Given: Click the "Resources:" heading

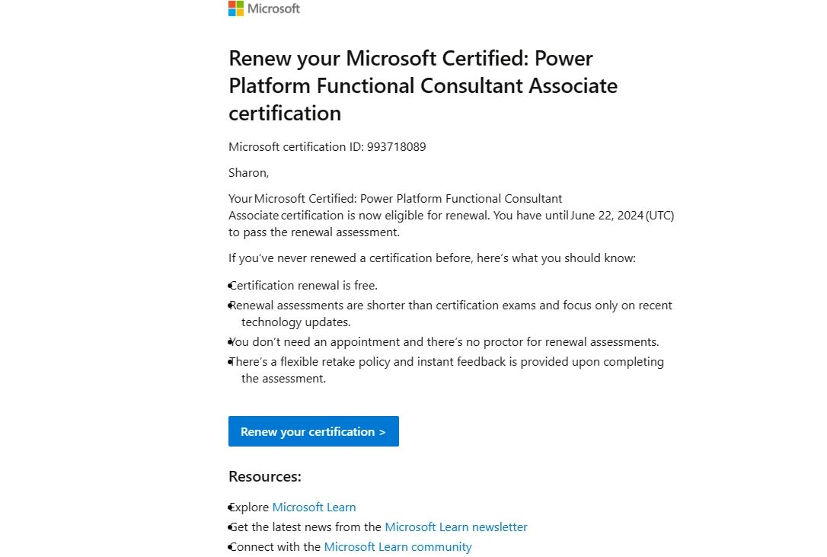Looking at the screenshot, I should click(265, 477).
